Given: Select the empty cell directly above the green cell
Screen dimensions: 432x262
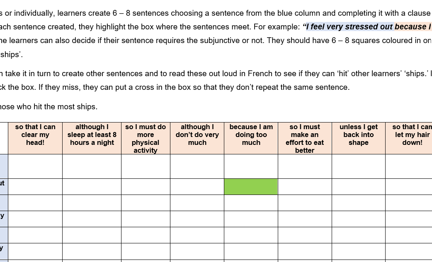Looking at the screenshot, I should 251,166.
